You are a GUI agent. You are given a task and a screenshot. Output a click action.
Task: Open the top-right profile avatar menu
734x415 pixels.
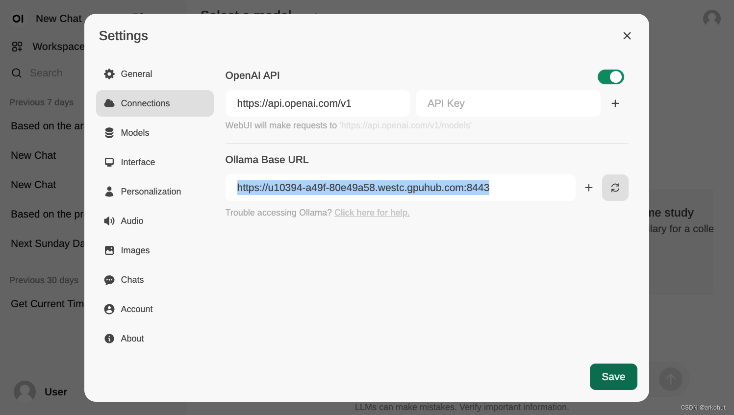click(x=712, y=19)
